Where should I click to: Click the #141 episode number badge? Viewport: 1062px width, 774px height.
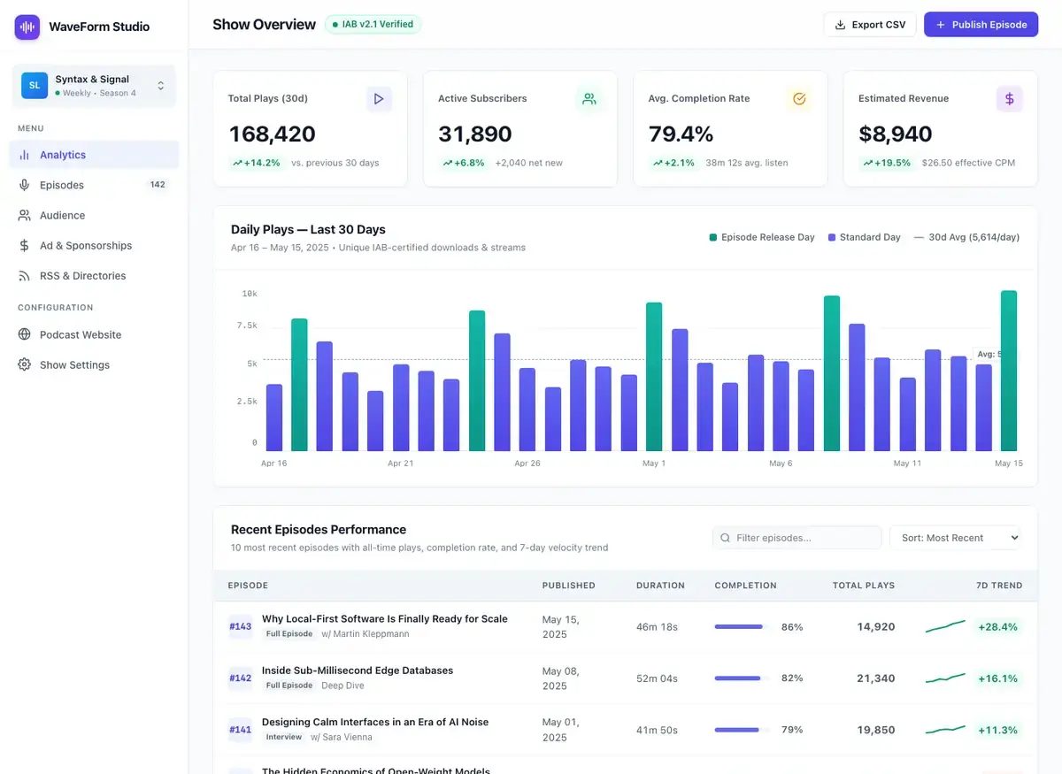point(241,731)
